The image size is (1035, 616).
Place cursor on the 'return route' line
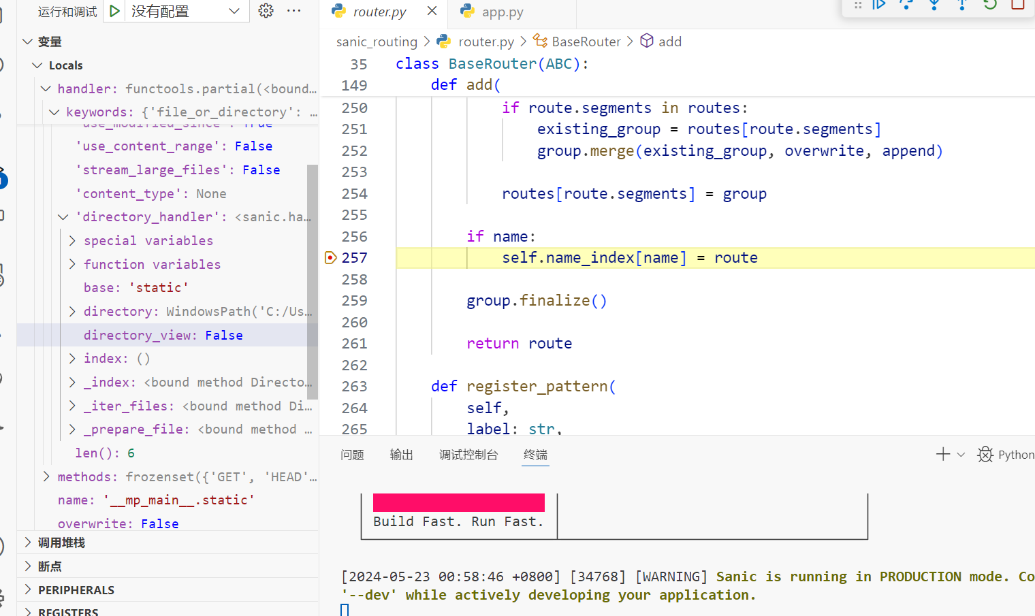519,344
